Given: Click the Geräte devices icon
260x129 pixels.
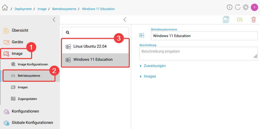Looking at the screenshot, I should click(x=6, y=42).
